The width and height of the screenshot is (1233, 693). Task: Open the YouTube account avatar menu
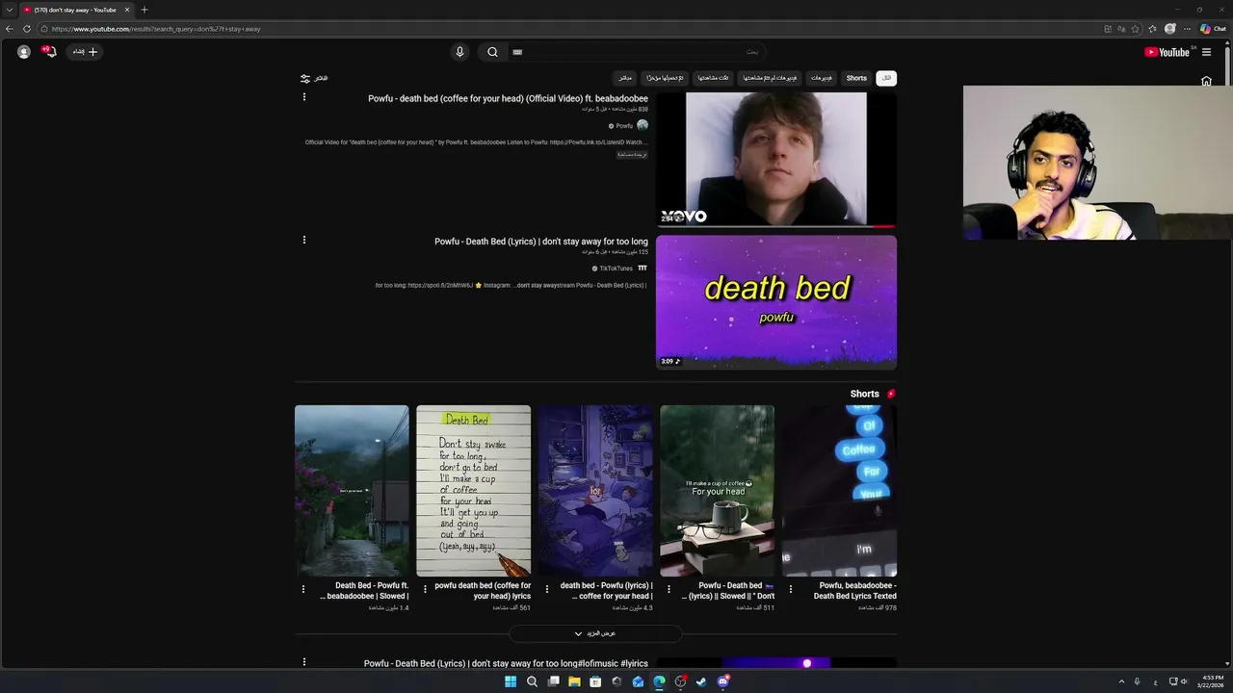point(24,52)
